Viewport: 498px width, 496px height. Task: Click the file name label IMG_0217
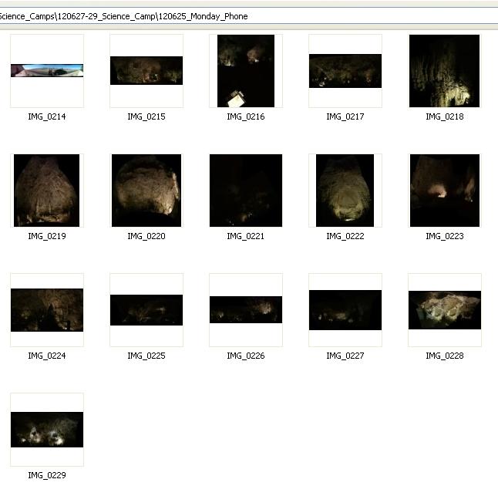pyautogui.click(x=345, y=116)
